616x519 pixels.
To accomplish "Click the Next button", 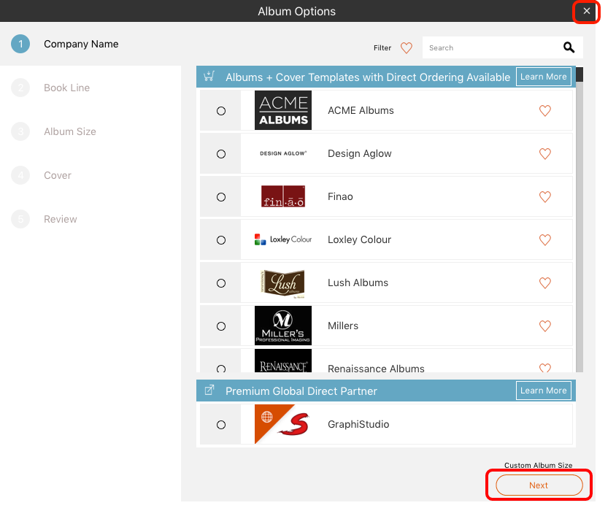I will coord(539,485).
